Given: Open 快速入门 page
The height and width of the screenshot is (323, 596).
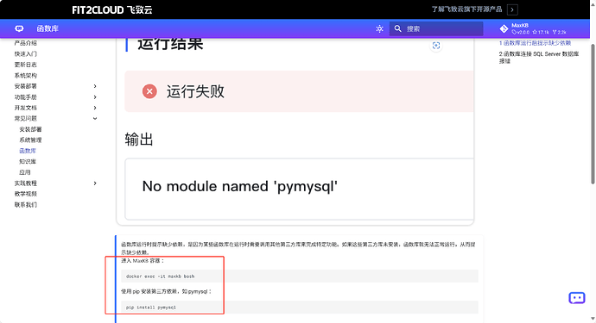Looking at the screenshot, I should tap(25, 53).
